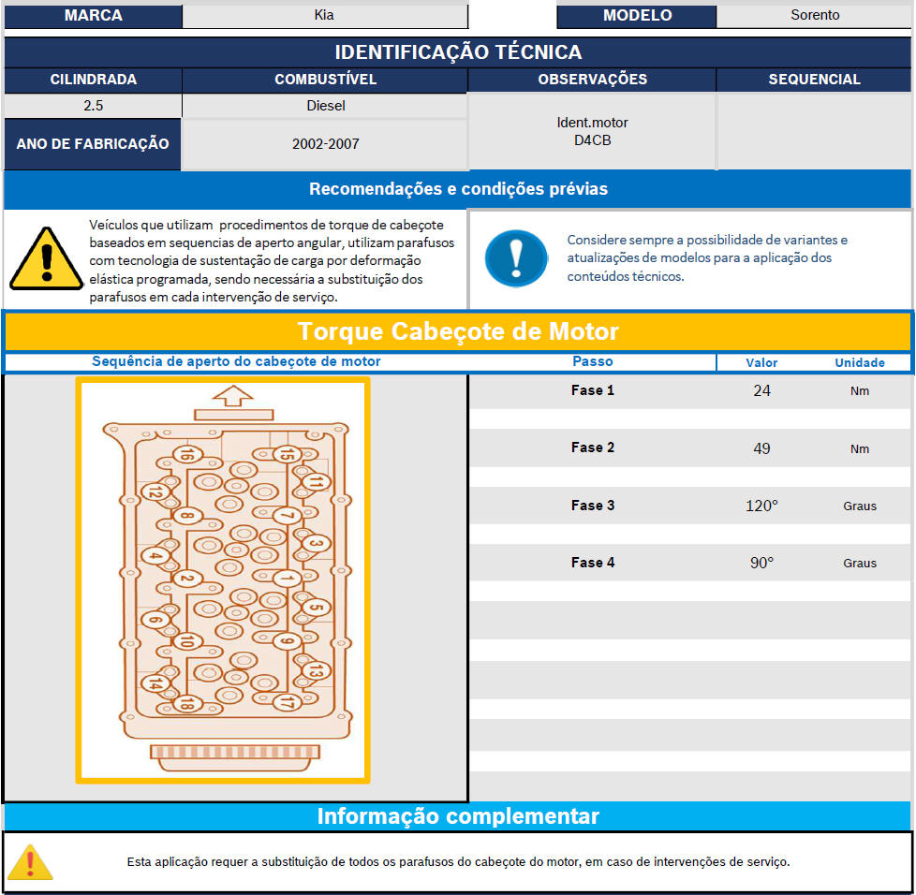Click the Torque Cabeçote de Motor header
Image resolution: width=916 pixels, height=895 pixels.
tap(457, 331)
